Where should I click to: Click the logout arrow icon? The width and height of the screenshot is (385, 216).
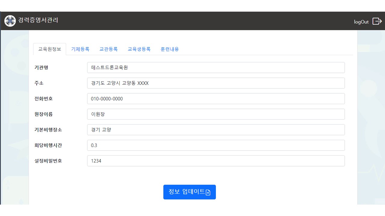click(377, 21)
